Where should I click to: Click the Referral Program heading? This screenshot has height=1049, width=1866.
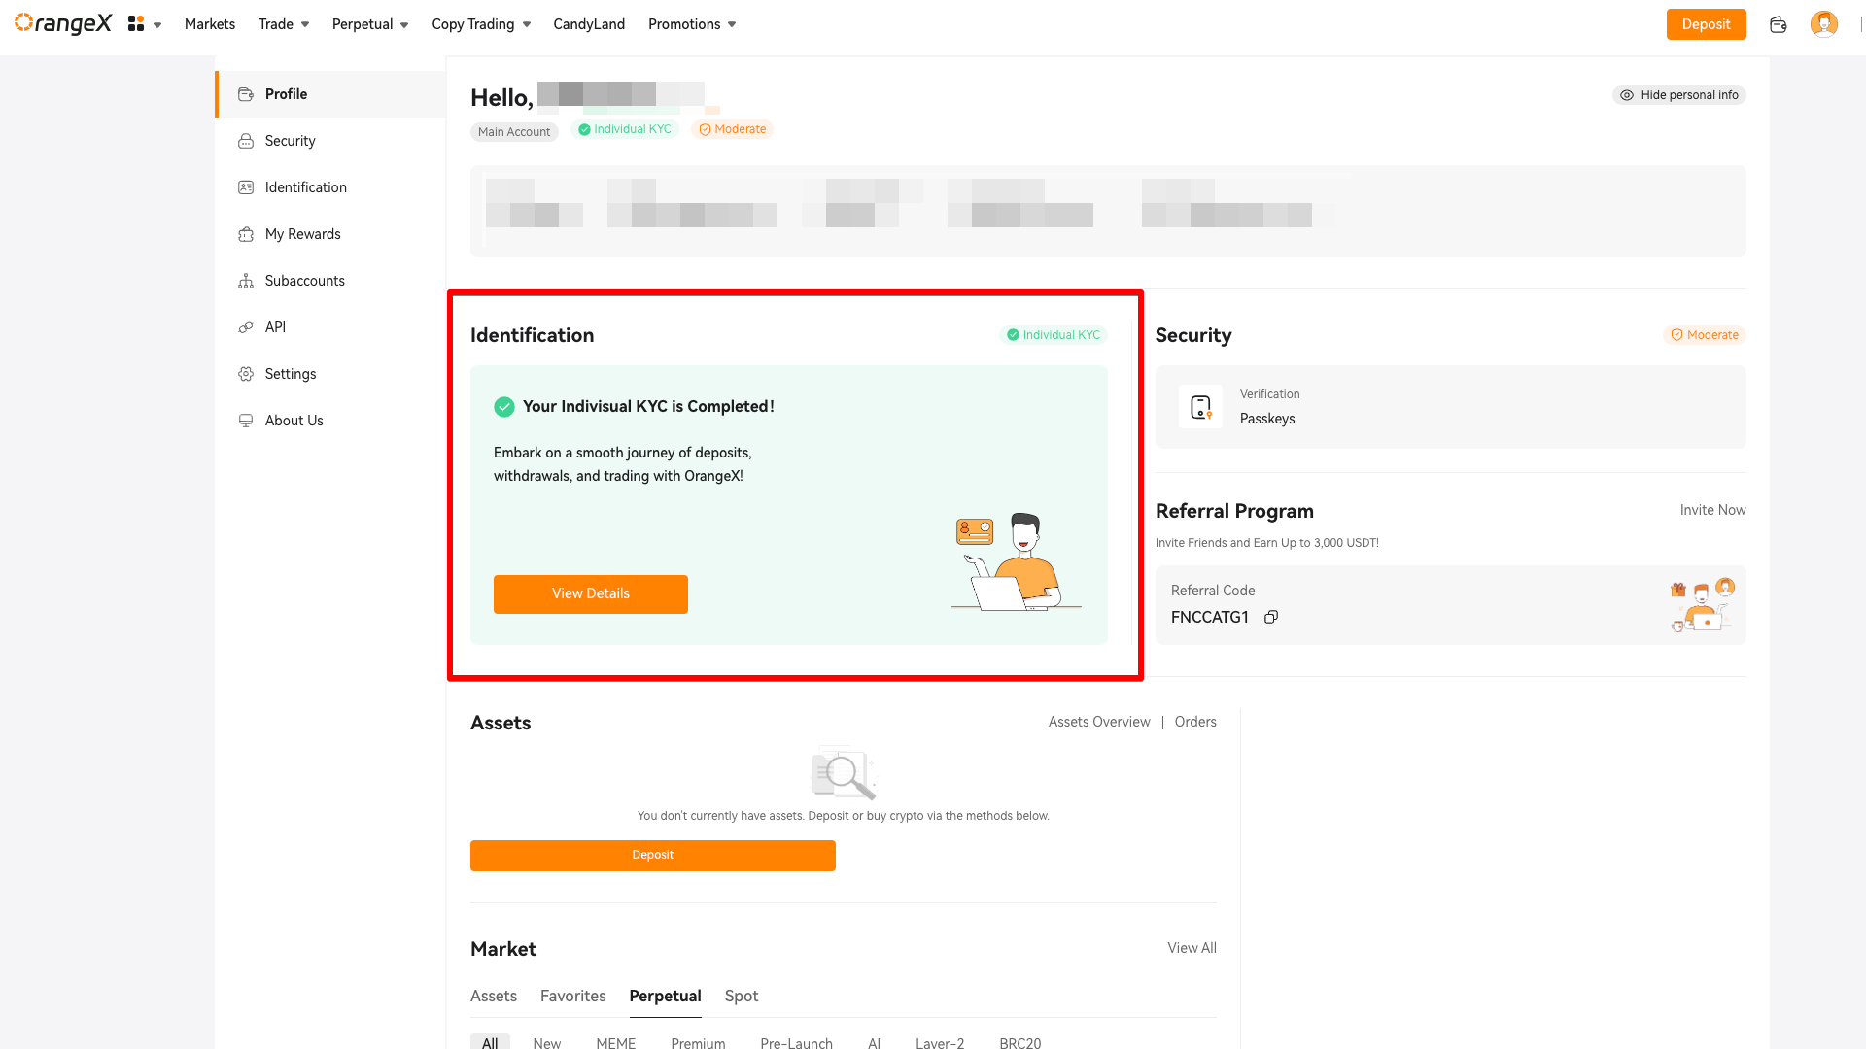1234,511
